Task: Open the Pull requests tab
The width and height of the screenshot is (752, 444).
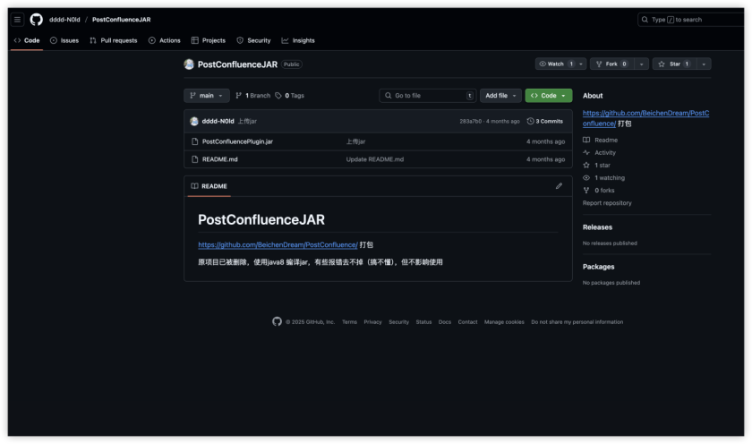Action: (x=114, y=41)
